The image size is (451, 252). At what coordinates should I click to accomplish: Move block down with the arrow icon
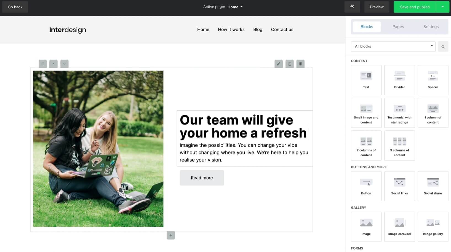pyautogui.click(x=64, y=64)
